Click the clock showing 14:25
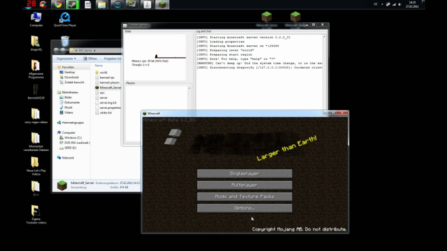Screen dimensions: 447x251 click(x=412, y=5)
